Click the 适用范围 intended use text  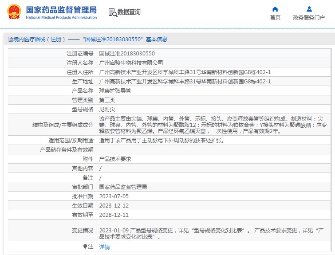[162, 140]
